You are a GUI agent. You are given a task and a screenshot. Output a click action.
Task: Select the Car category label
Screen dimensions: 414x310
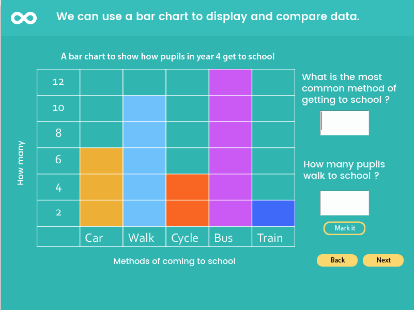(94, 238)
